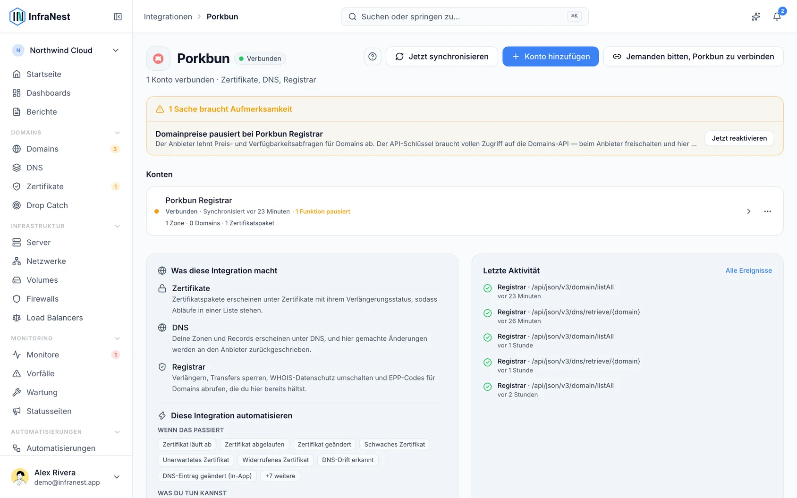Click Integrationen breadcrumb link
Viewport: 797px width, 498px height.
168,17
